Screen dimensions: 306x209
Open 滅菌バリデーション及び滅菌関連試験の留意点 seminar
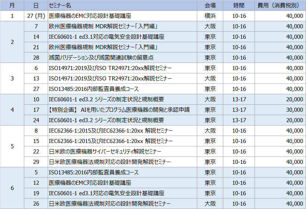click(x=101, y=58)
